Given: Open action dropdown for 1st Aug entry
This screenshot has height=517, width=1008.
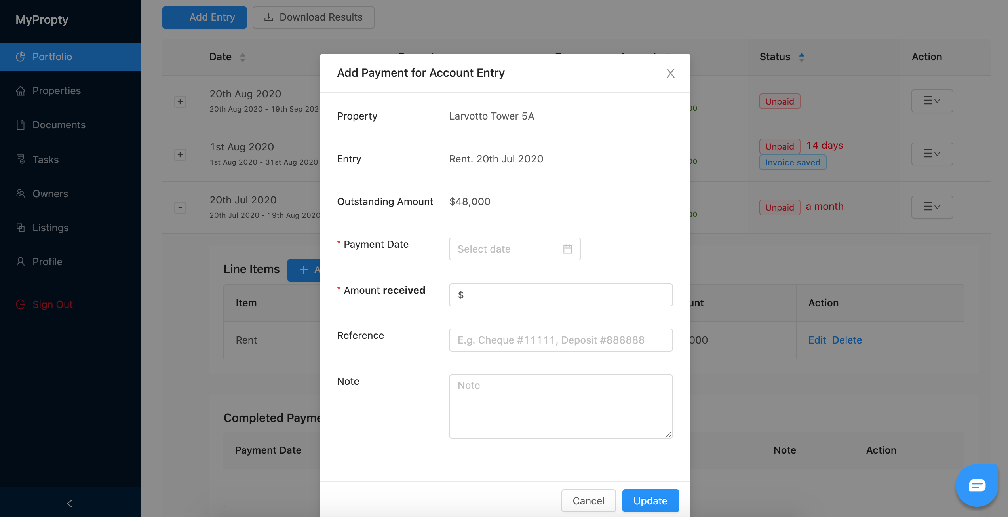Looking at the screenshot, I should tap(932, 154).
